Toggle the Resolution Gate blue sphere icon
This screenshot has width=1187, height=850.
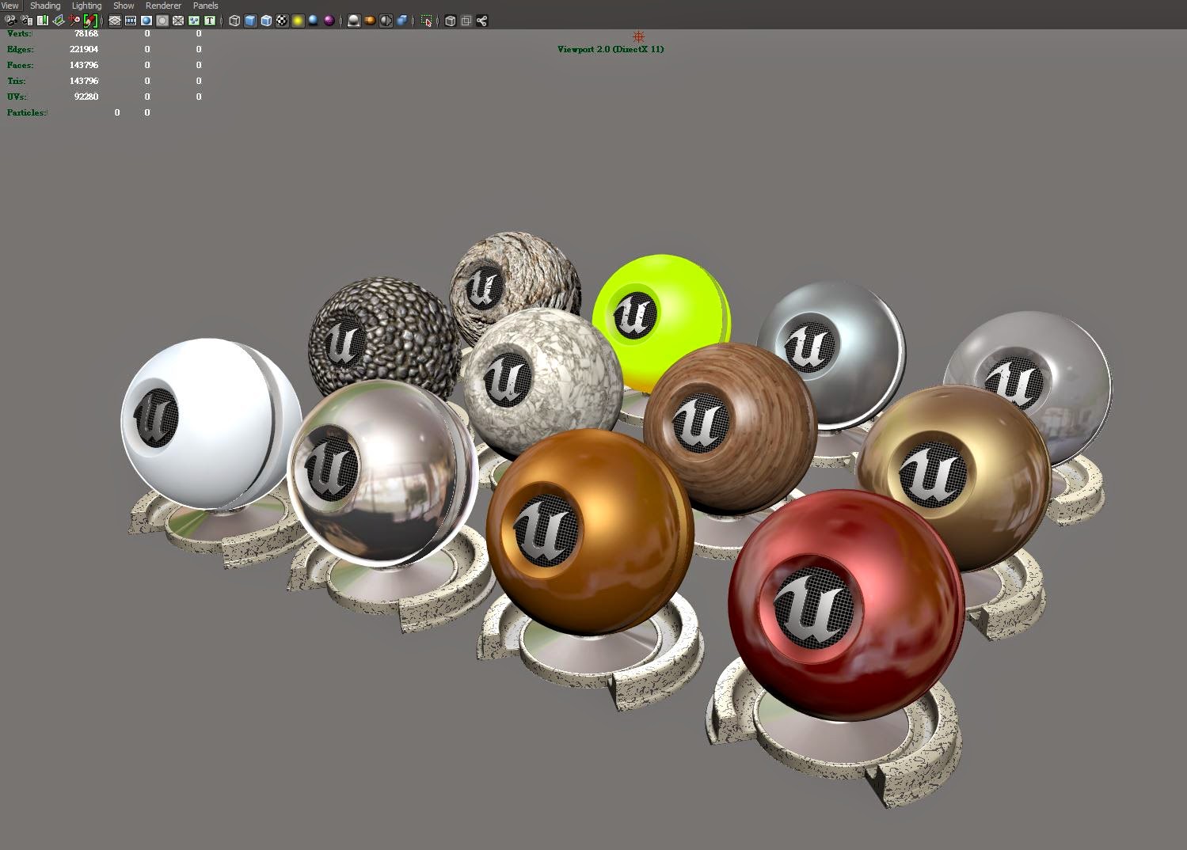tap(146, 21)
